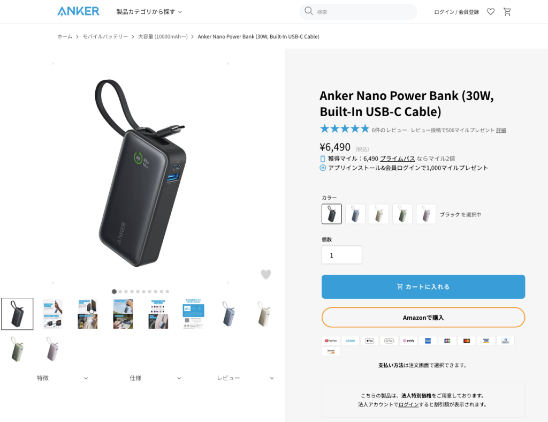Screen dimensions: 548x422
Task: Click the five-star rating icons
Action: point(345,129)
